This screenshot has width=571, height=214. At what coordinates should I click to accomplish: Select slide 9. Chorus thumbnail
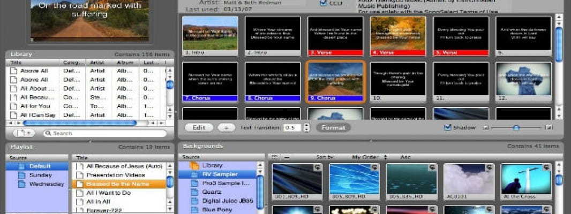point(335,81)
